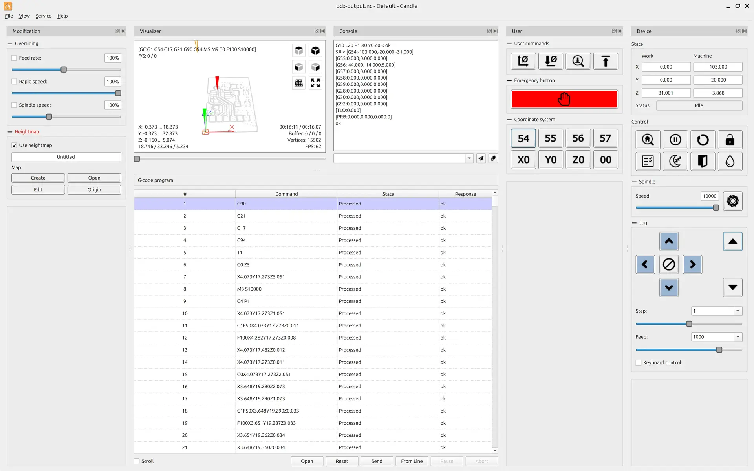Screen dimensions: 754x471
Task: Open the File menu
Action: 9,16
